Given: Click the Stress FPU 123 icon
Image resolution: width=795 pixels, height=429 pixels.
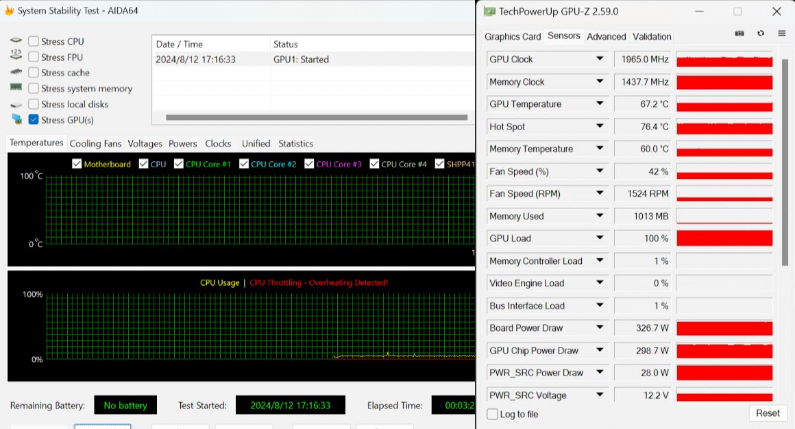Looking at the screenshot, I should [x=16, y=56].
